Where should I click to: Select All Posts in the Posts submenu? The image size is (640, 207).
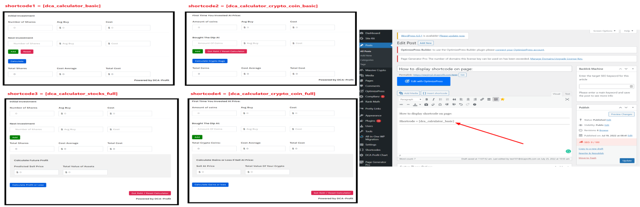tap(366, 51)
